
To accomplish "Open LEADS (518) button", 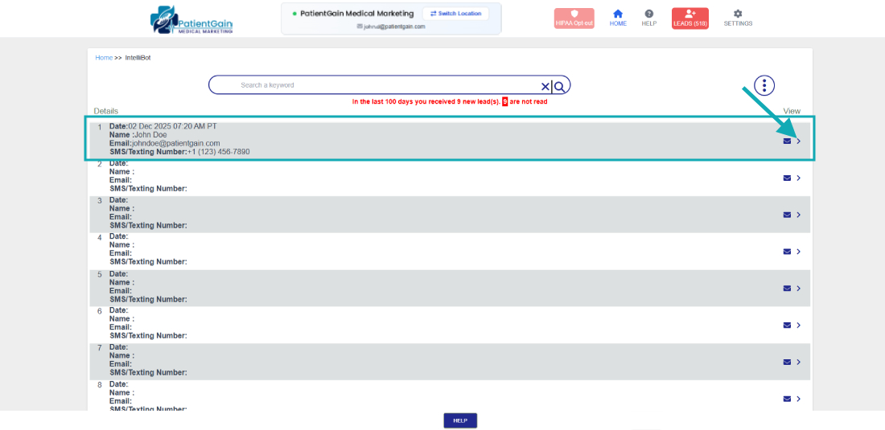I will click(x=689, y=18).
